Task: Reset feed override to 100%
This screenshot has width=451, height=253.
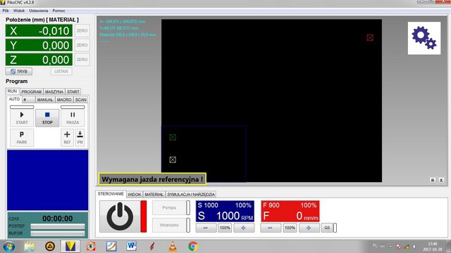Action: [290, 228]
